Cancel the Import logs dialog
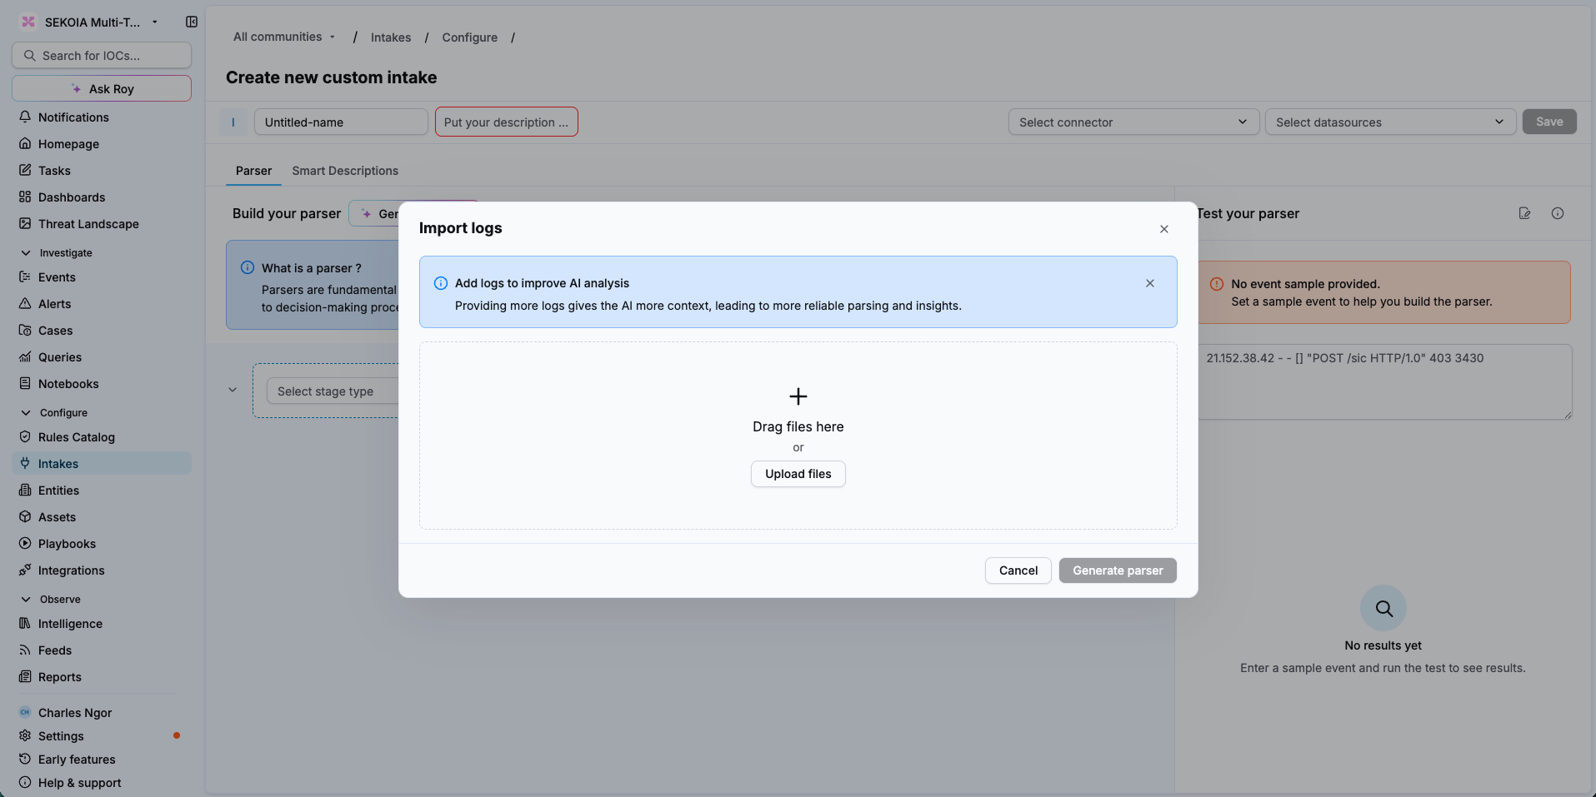The height and width of the screenshot is (797, 1596). pos(1018,570)
